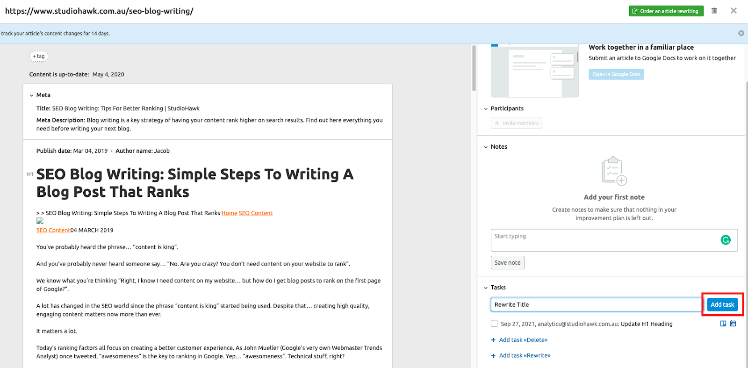Click the Notes clipboard illustration

coord(614,171)
